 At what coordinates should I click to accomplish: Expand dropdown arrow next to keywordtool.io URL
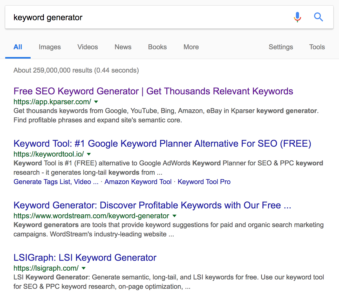pos(89,154)
